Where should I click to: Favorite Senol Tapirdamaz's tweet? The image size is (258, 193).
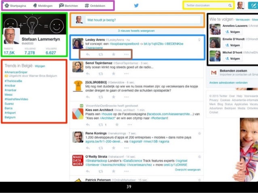point(114,74)
